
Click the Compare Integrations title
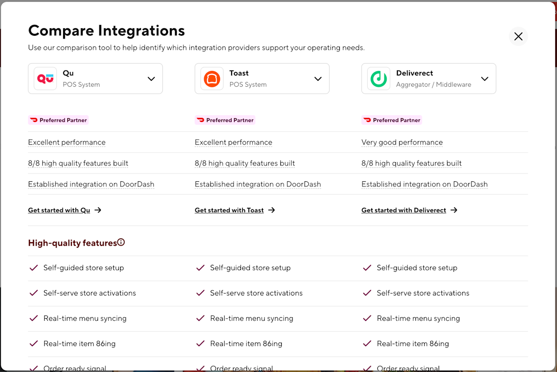pyautogui.click(x=106, y=31)
